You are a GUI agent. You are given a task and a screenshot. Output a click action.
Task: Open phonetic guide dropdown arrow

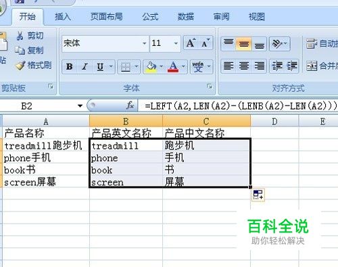(209, 67)
